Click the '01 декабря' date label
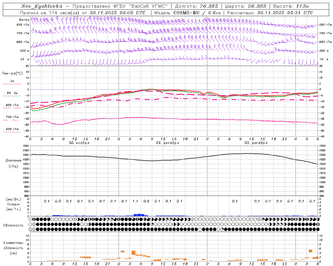 (168, 143)
